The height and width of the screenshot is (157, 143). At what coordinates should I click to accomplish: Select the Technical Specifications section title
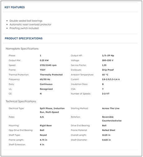[x=21, y=101]
